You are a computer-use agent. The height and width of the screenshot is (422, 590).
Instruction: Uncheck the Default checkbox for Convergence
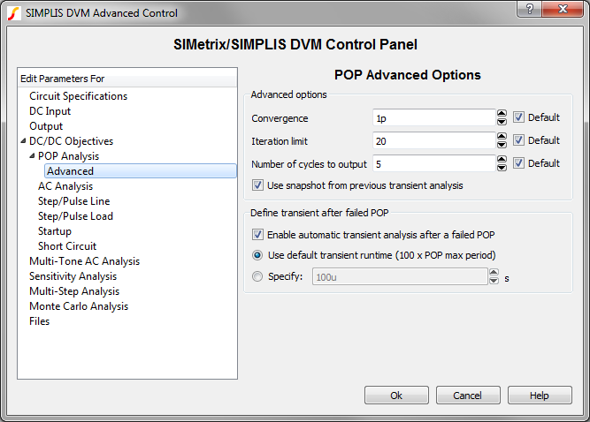(x=519, y=117)
